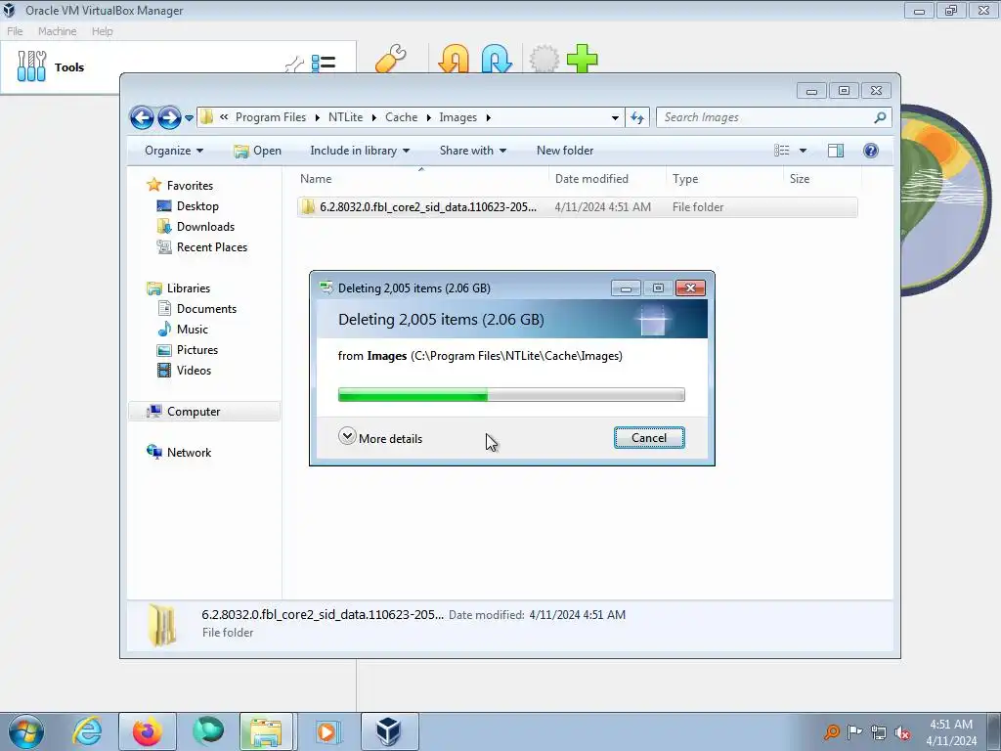1001x751 pixels.
Task: Toggle the preview pane icon
Action: click(x=836, y=151)
